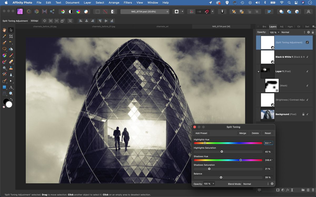316x197 pixels.
Task: Click Add Preset in the Split Toning dialog
Action: pyautogui.click(x=201, y=133)
